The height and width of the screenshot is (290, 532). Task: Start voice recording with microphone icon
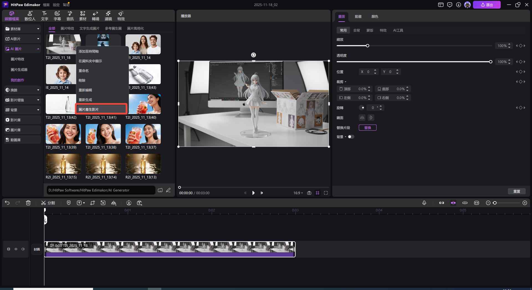(424, 203)
